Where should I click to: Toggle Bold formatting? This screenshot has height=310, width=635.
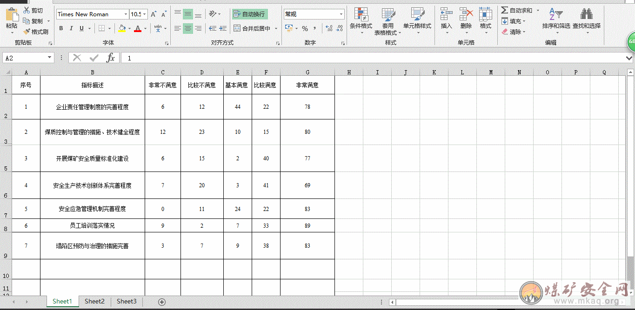61,28
